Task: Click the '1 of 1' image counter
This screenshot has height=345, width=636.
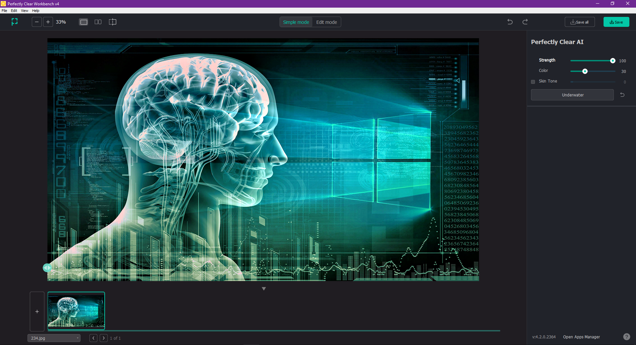Action: 115,338
